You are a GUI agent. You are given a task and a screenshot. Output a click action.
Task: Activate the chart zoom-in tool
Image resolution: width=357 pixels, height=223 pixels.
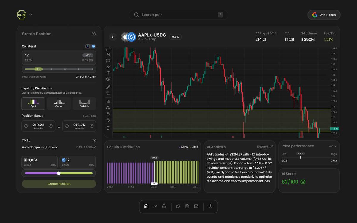(x=108, y=93)
